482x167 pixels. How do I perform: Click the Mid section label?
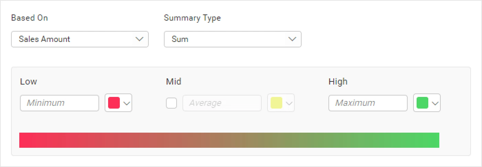[x=174, y=82]
